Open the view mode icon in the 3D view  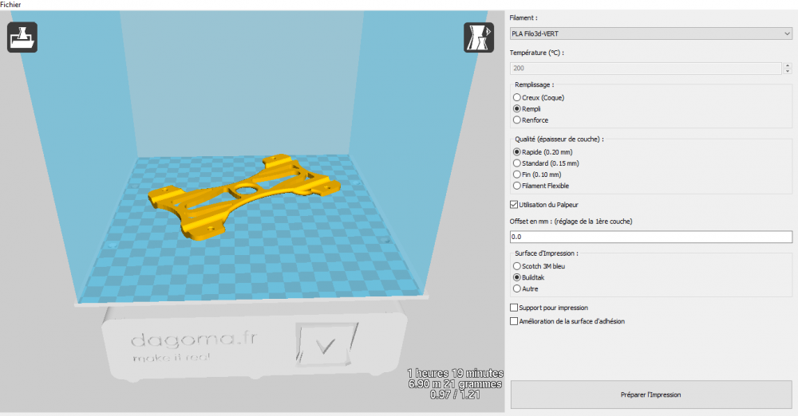pos(478,37)
